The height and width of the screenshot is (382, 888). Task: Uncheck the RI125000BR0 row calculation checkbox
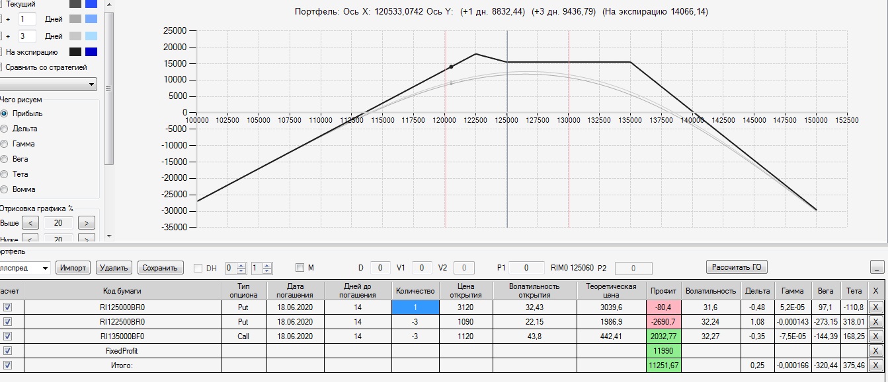pyautogui.click(x=7, y=307)
